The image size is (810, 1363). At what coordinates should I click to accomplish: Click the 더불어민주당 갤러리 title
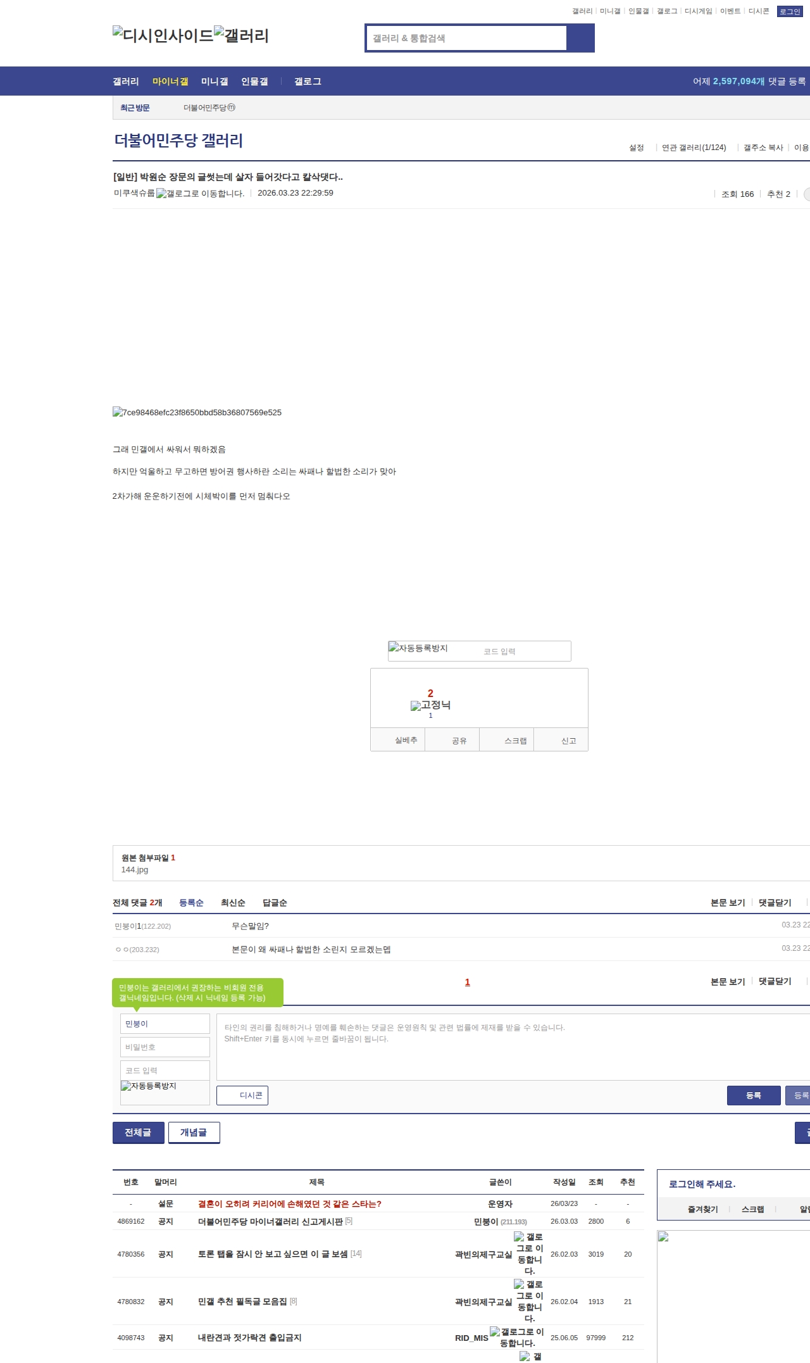(x=178, y=141)
